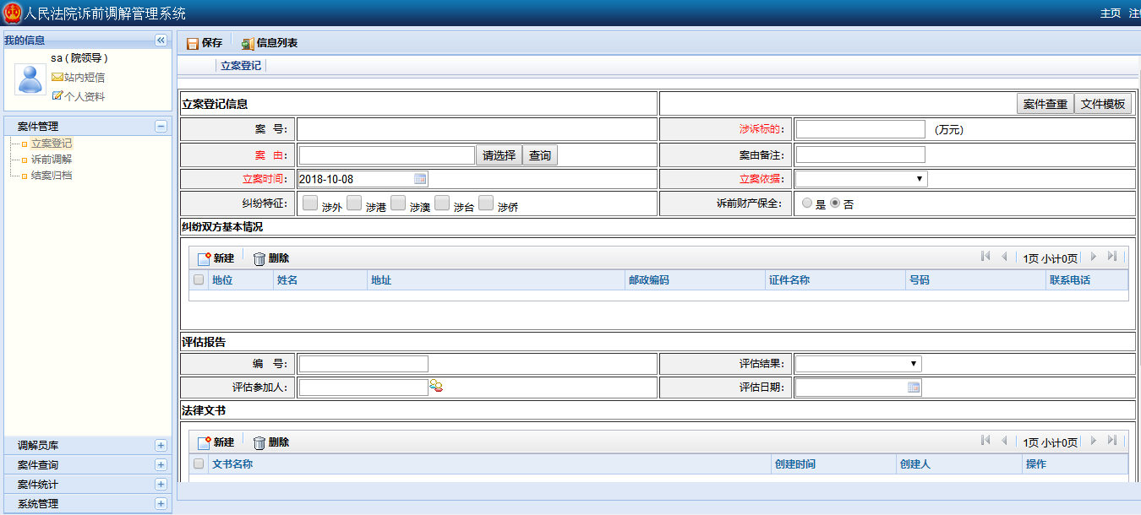Tick the 涉台 checkbox
This screenshot has height=515, width=1141.
[442, 203]
